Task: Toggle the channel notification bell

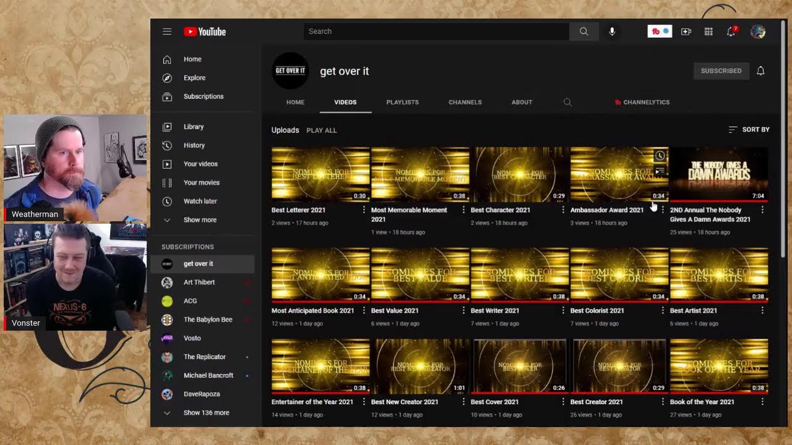Action: pos(760,71)
